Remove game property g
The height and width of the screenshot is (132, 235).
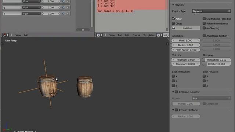pyautogui.click(x=68, y=7)
